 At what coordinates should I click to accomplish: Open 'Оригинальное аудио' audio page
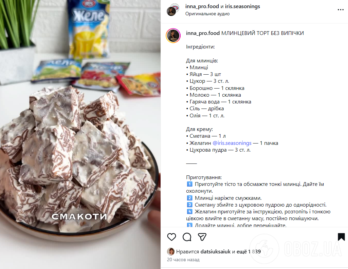pyautogui.click(x=207, y=14)
